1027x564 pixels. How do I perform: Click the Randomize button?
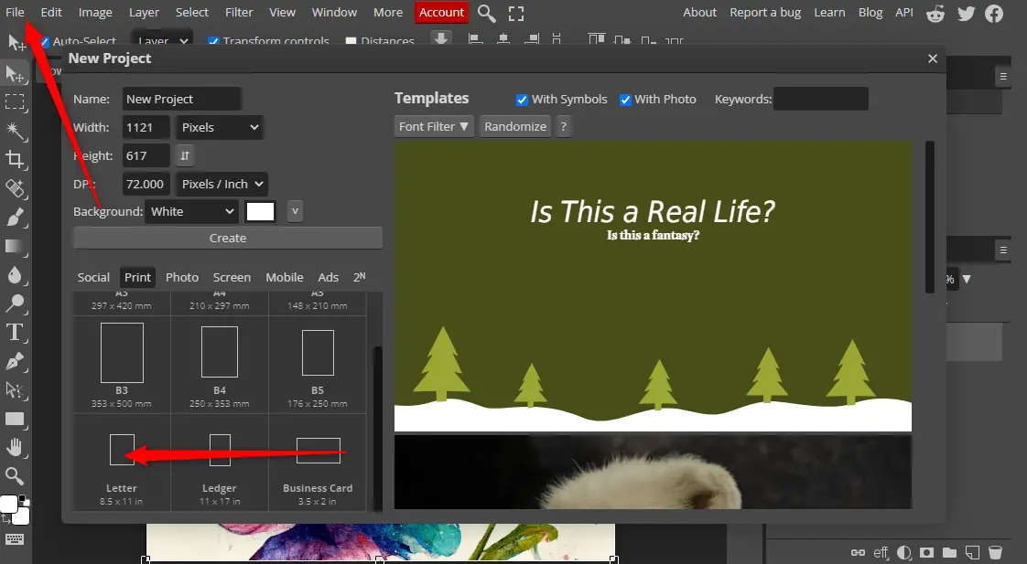514,125
